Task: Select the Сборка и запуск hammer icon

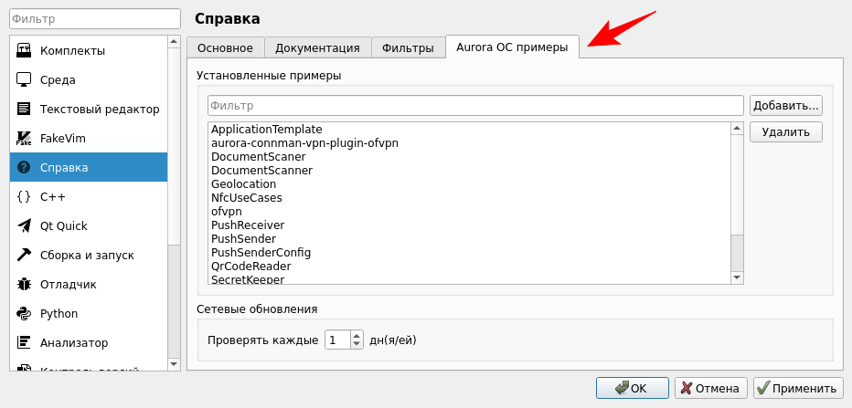Action: 24,255
